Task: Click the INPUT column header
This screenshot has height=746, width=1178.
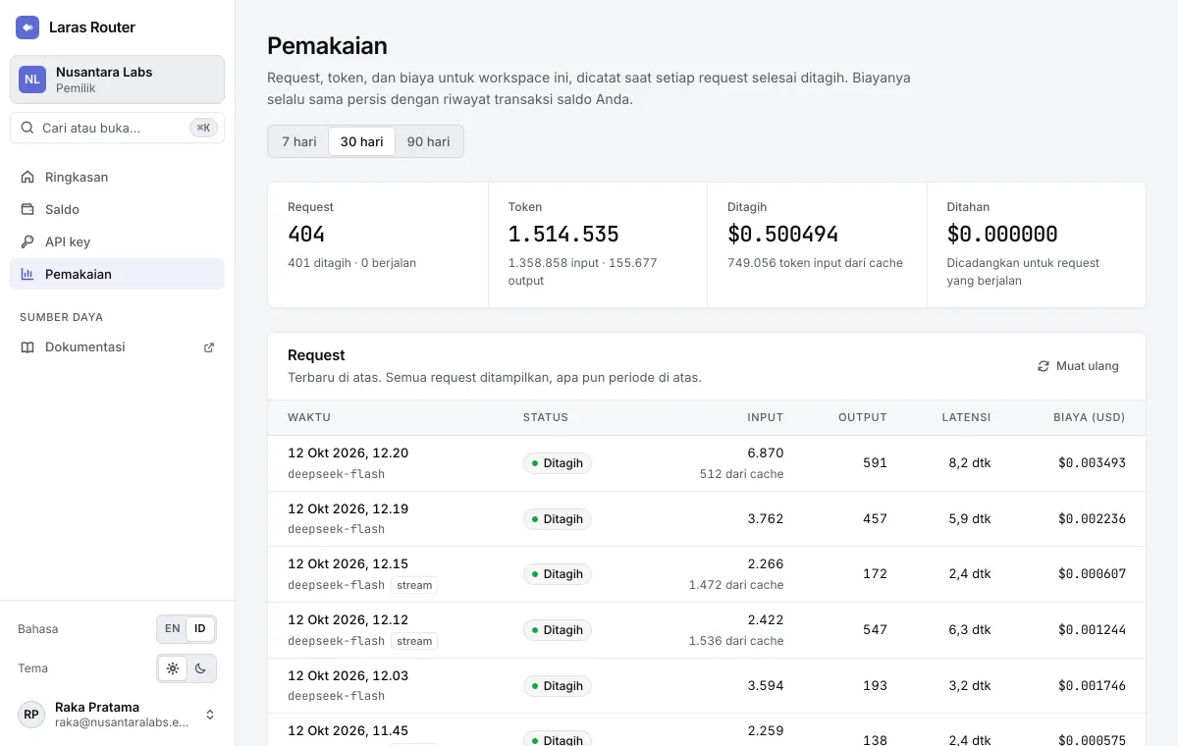Action: [x=766, y=417]
